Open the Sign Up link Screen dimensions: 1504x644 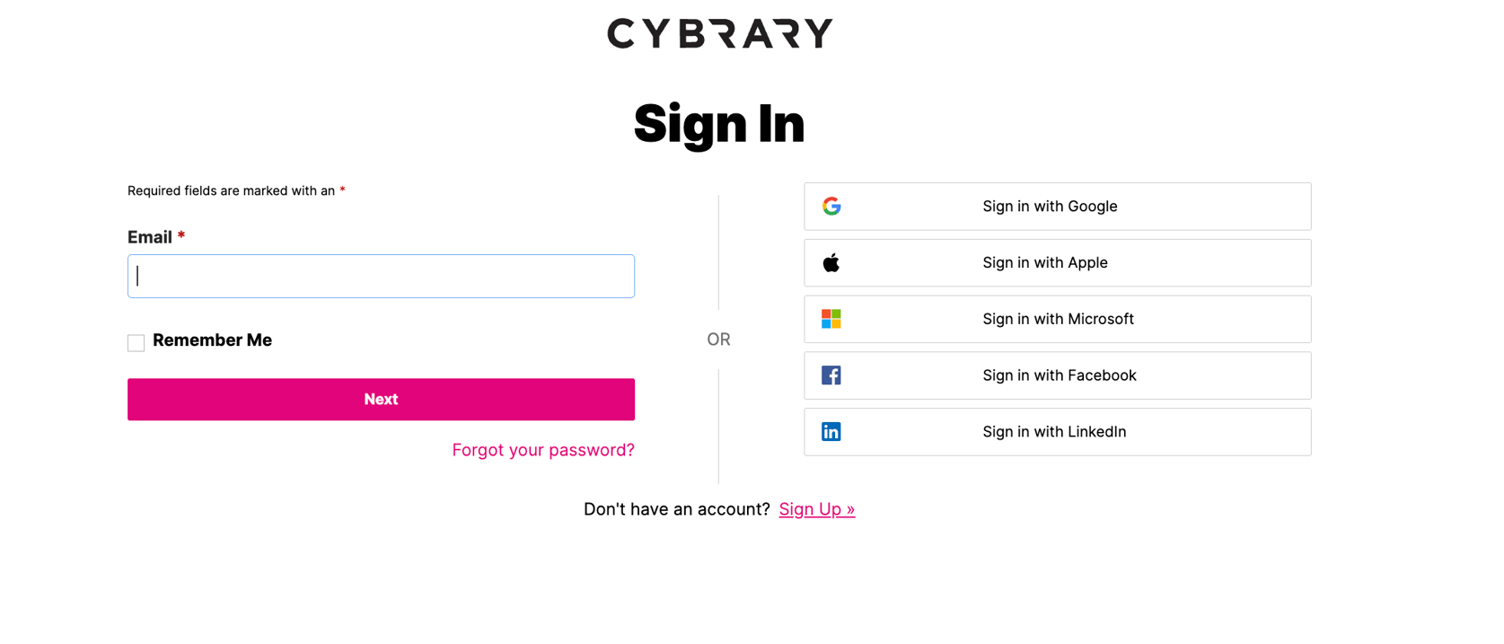tap(816, 508)
